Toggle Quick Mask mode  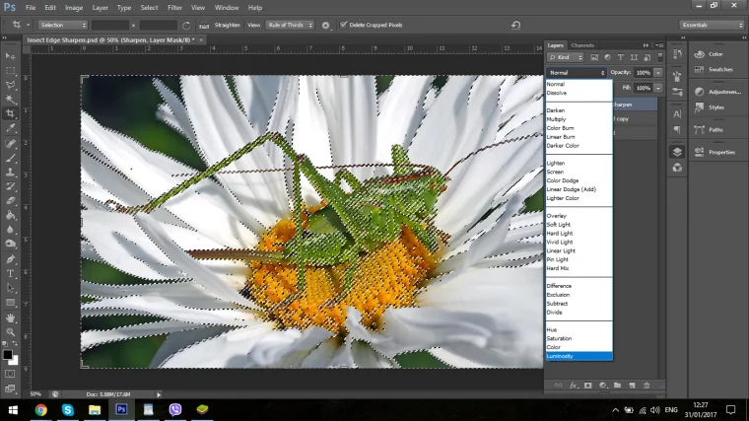[10, 374]
